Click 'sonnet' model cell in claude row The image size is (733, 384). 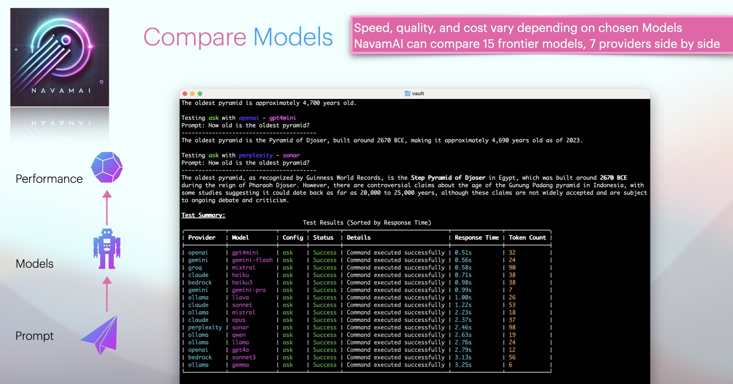[242, 305]
